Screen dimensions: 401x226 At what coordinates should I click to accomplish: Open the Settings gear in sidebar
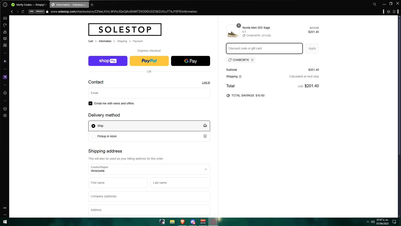(5, 116)
